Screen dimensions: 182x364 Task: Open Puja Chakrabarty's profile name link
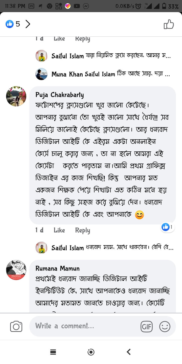tap(59, 95)
